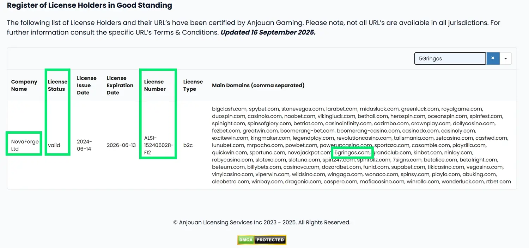This screenshot has width=529, height=248.
Task: Click the Register of License Holders heading
Action: (90, 5)
